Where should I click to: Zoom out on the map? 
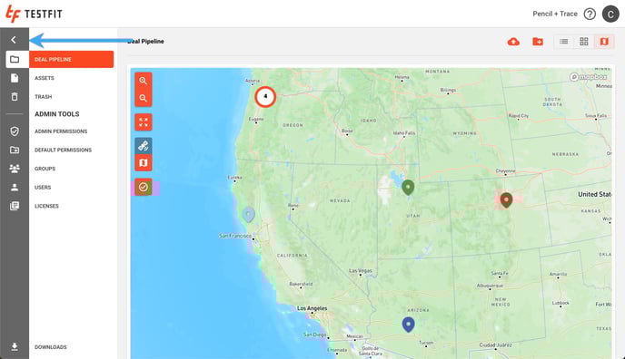point(144,98)
